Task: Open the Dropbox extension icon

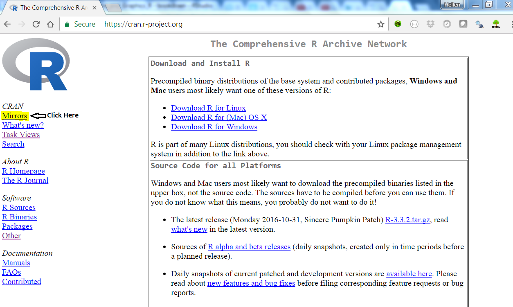Action: (430, 24)
